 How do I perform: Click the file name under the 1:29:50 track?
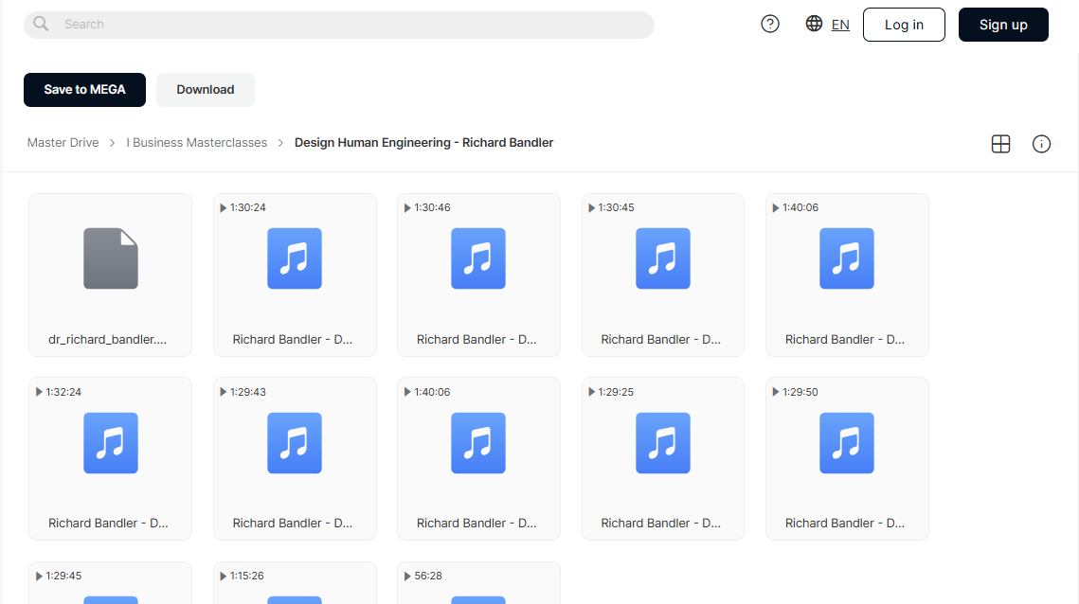point(845,523)
